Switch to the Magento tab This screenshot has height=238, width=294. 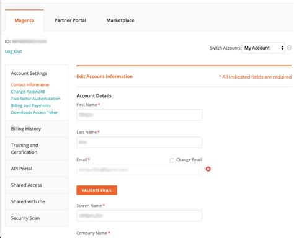[24, 20]
